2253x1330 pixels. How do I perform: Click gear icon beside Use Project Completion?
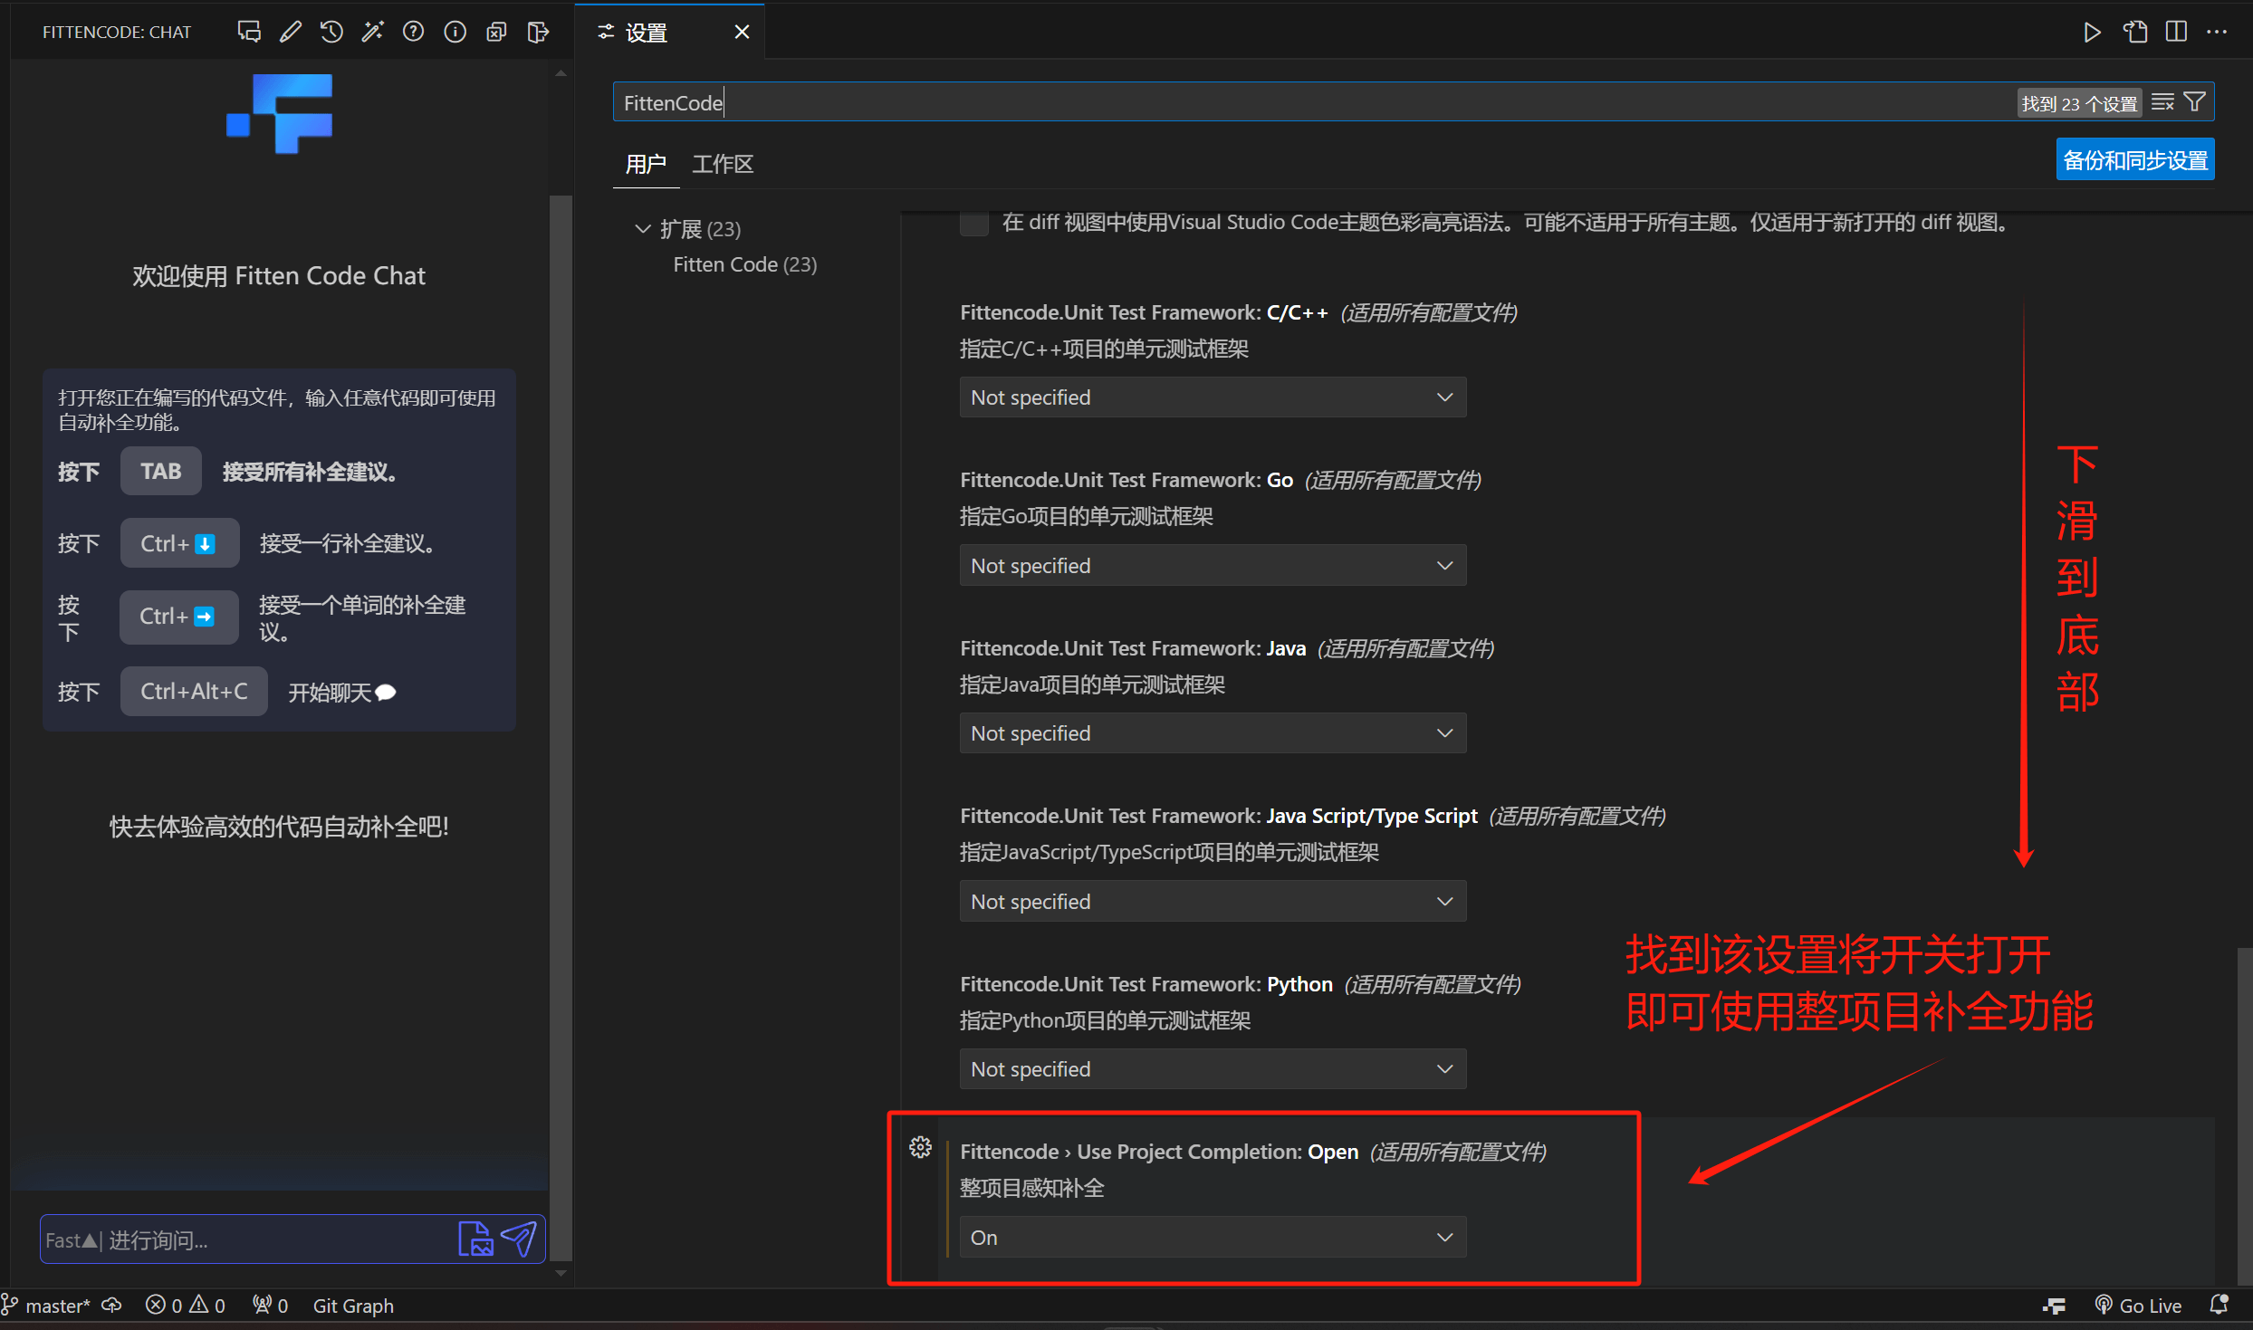tap(920, 1147)
